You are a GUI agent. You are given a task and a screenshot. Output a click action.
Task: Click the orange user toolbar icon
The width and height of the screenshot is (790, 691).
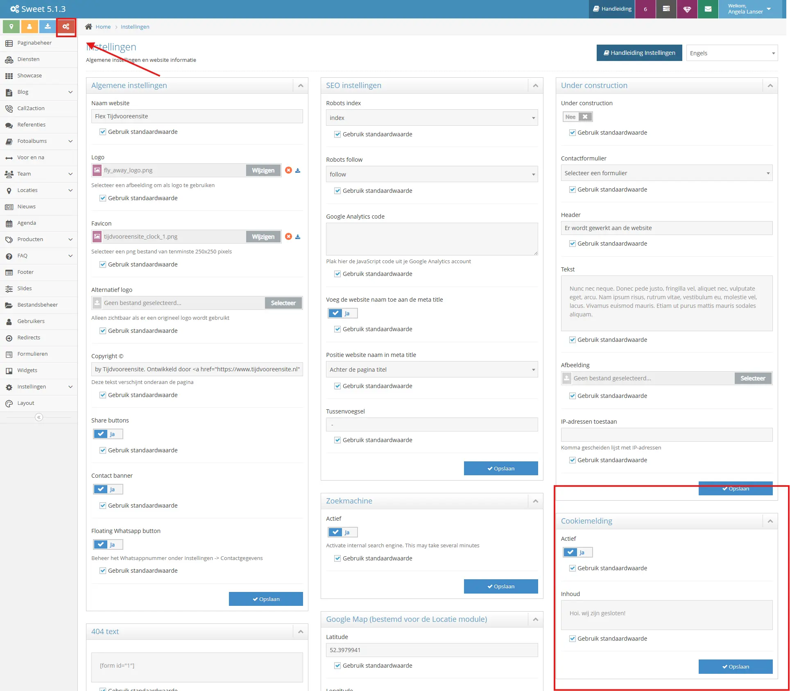coord(29,27)
